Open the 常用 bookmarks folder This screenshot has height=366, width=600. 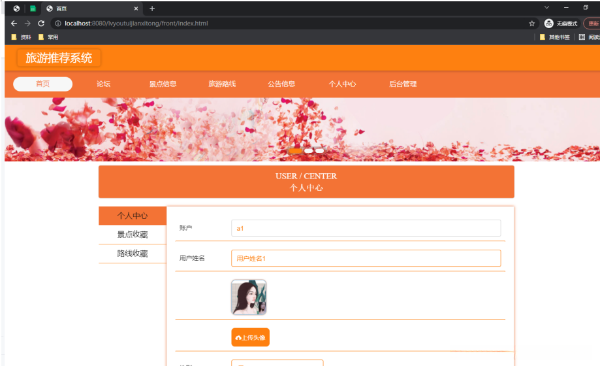pos(48,37)
